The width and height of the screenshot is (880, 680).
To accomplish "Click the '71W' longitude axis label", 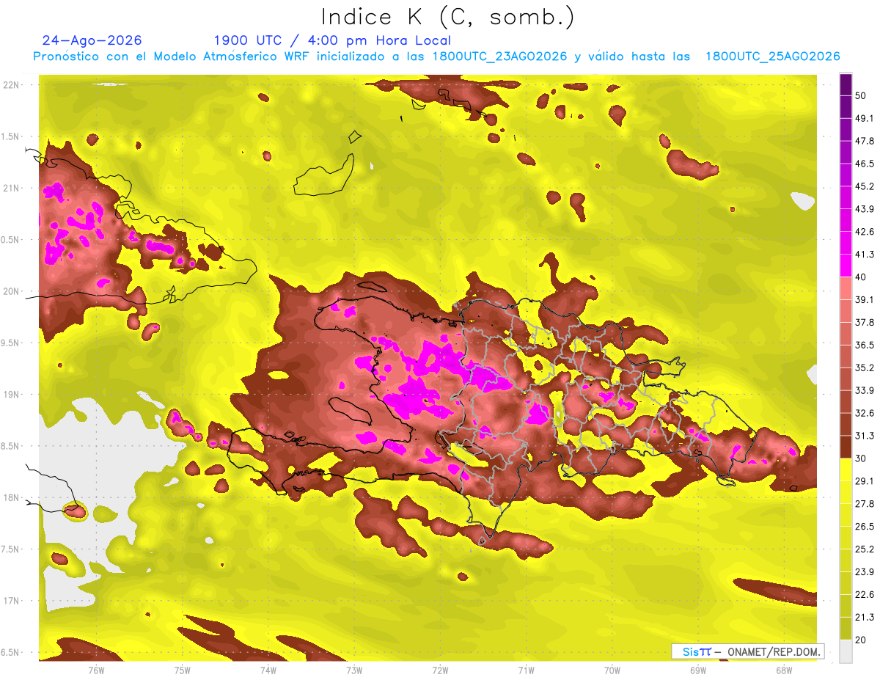I will point(526,670).
